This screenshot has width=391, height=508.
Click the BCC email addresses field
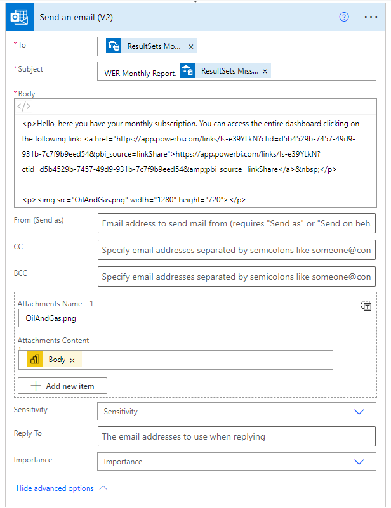pos(237,277)
